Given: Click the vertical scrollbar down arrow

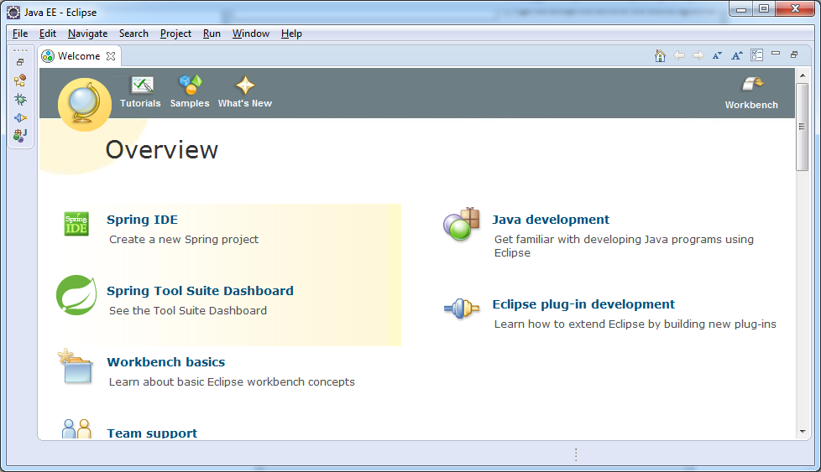Looking at the screenshot, I should click(803, 432).
